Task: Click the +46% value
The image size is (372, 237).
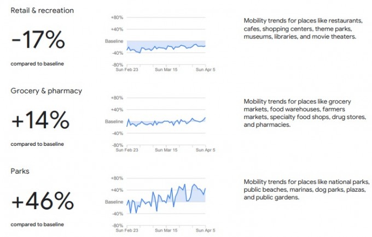Action: pos(43,200)
